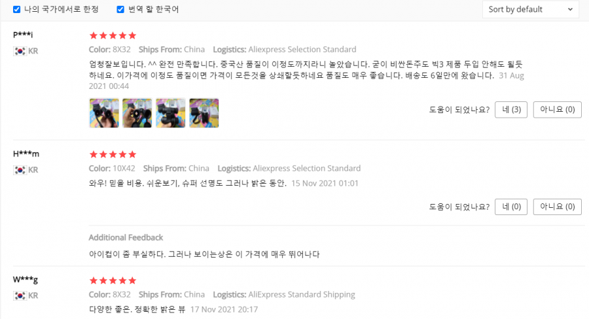This screenshot has width=589, height=319.
Task: Click reviewer name W***g
Action: pos(25,280)
